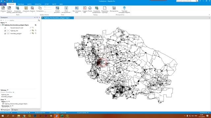Click search magnifier in Explorer panel
This screenshot has height=118, width=211.
click(39, 20)
